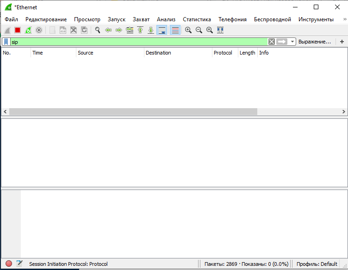
Task: Sort packets by Source column
Action: pyautogui.click(x=110, y=53)
